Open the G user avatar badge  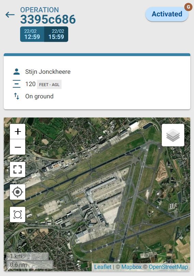[x=189, y=7]
